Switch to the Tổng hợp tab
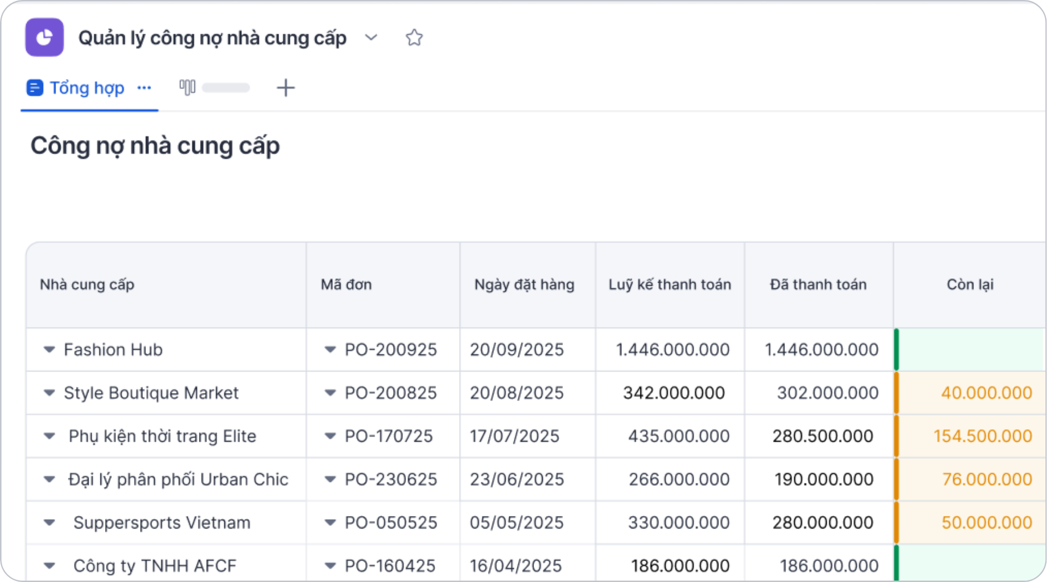The image size is (1047, 582). click(x=75, y=88)
